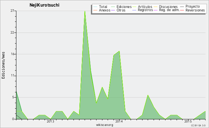Click the 2015 x-axis label

click(x=188, y=121)
